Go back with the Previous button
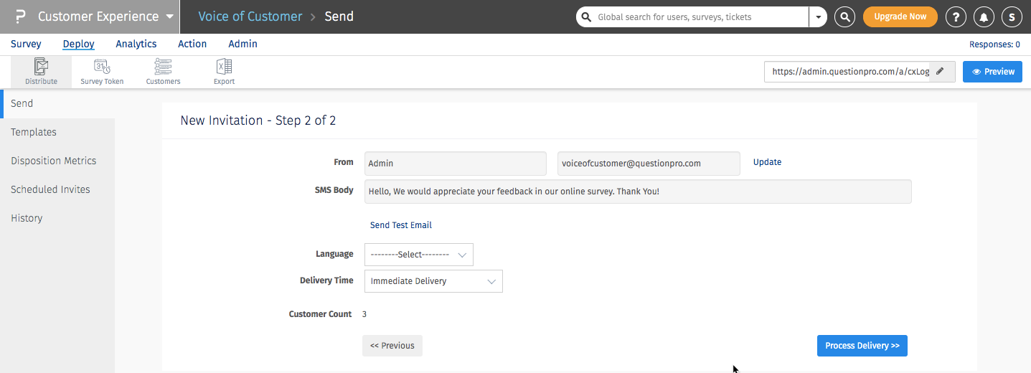The width and height of the screenshot is (1031, 373). tap(392, 346)
